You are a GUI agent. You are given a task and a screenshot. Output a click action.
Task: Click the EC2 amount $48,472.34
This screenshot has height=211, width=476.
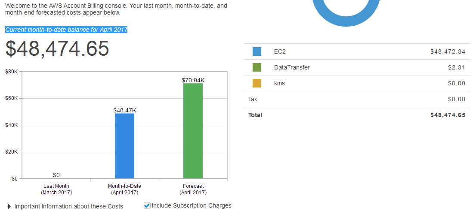click(x=448, y=51)
